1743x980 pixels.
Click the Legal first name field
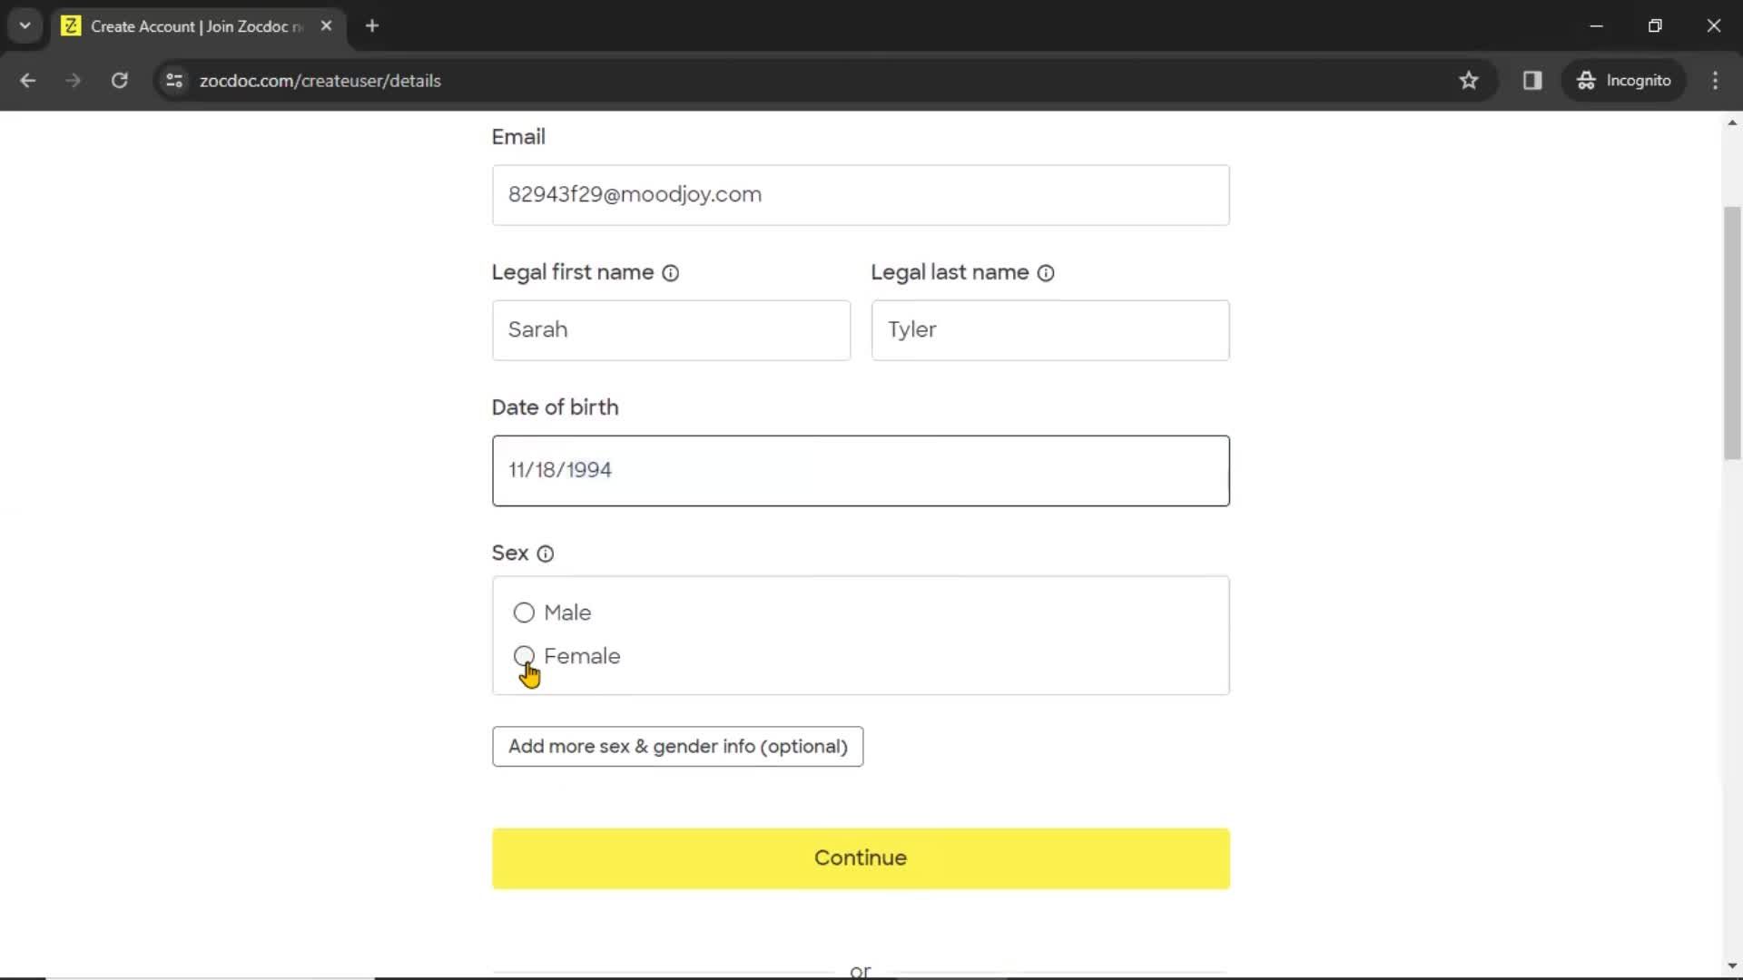pos(671,330)
